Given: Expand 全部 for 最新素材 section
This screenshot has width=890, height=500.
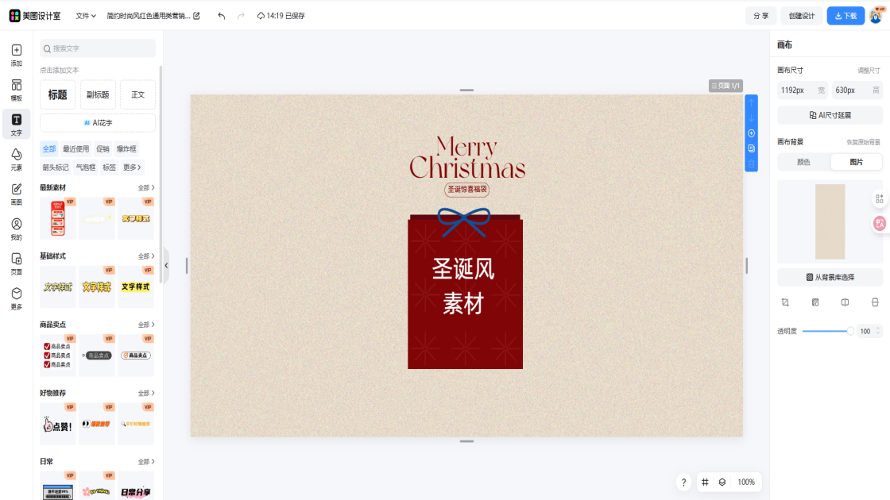Looking at the screenshot, I should (145, 188).
